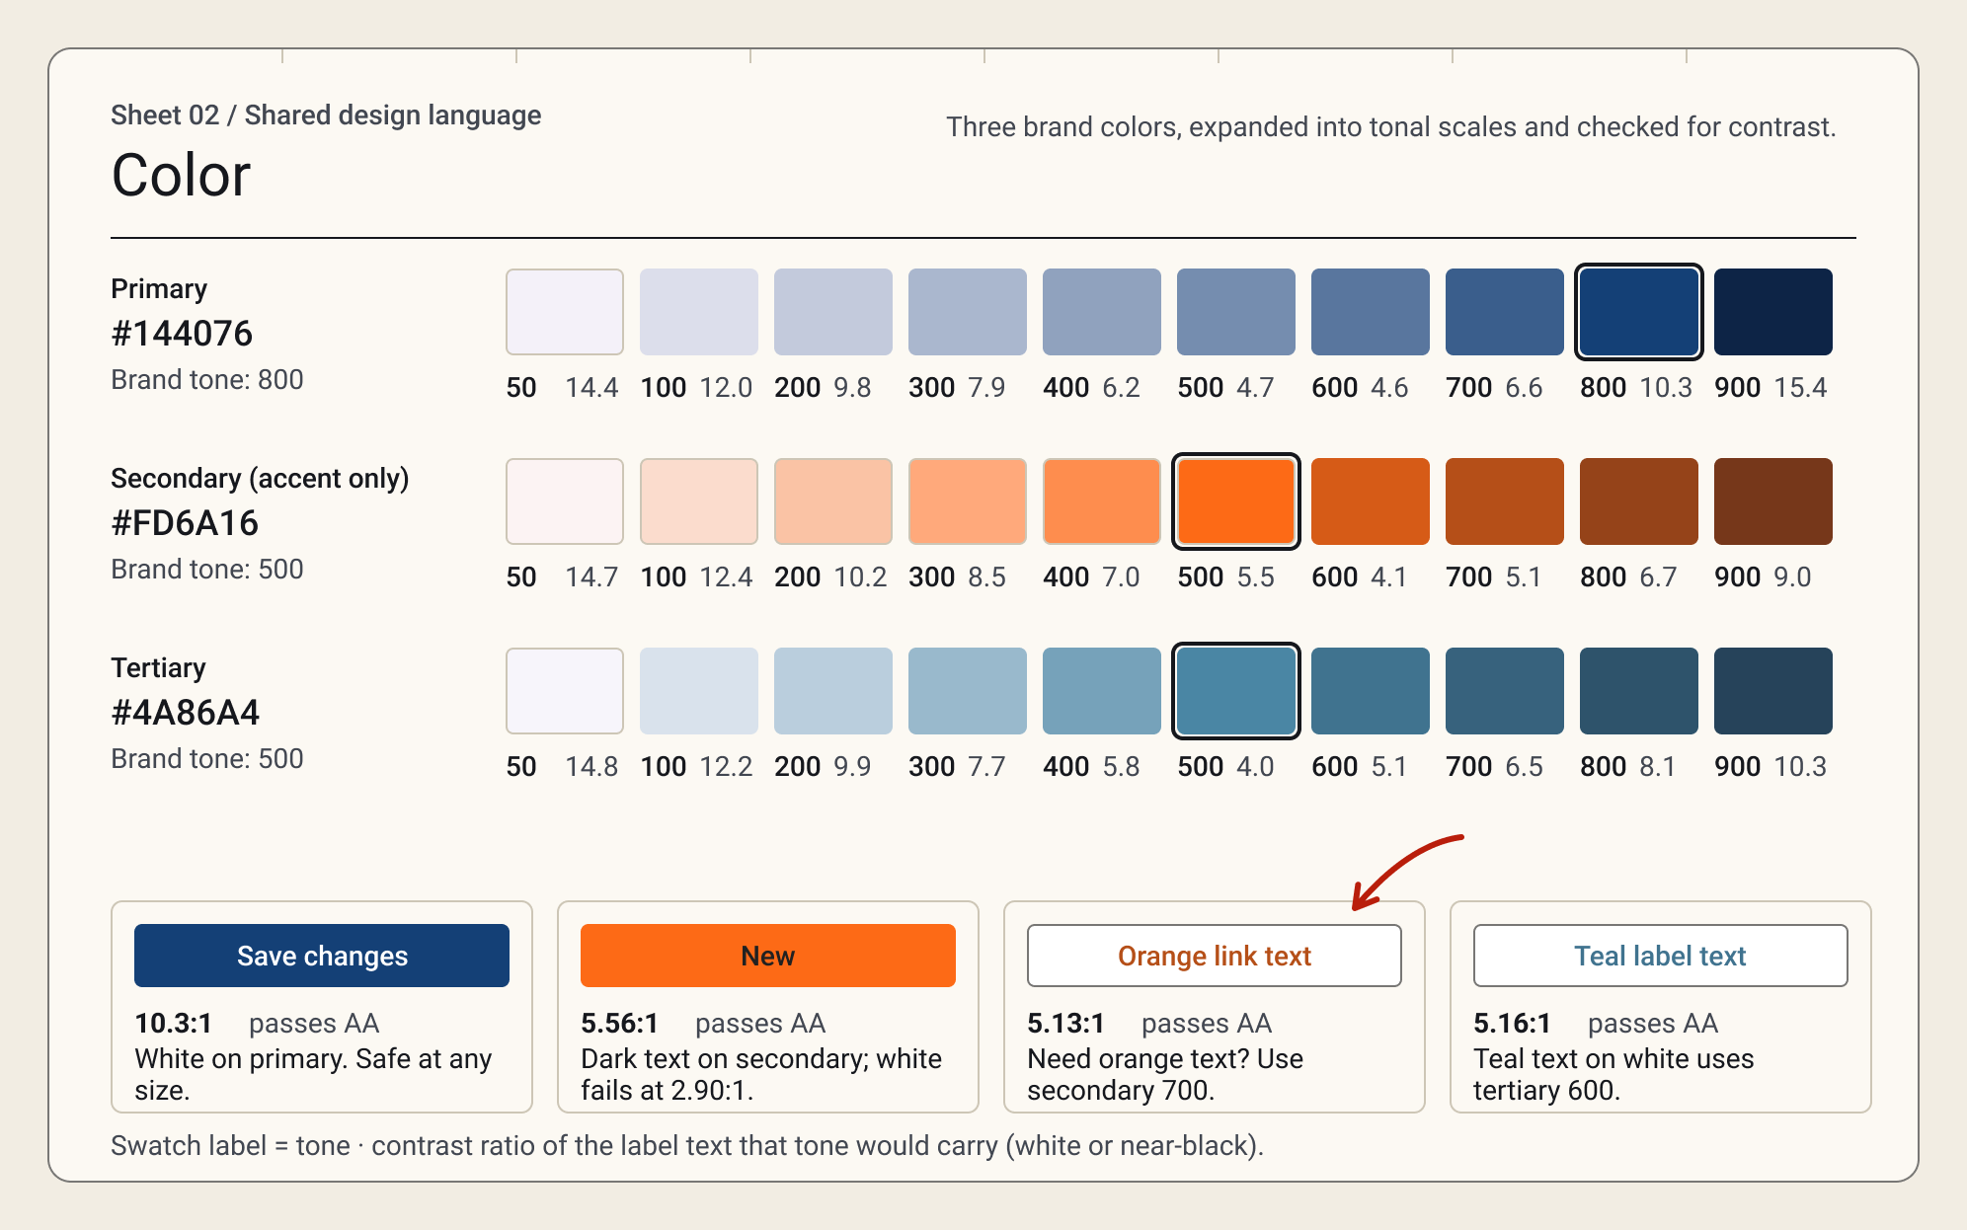Image resolution: width=1967 pixels, height=1230 pixels.
Task: Select Secondary 800 swatch
Action: pyautogui.click(x=1639, y=501)
